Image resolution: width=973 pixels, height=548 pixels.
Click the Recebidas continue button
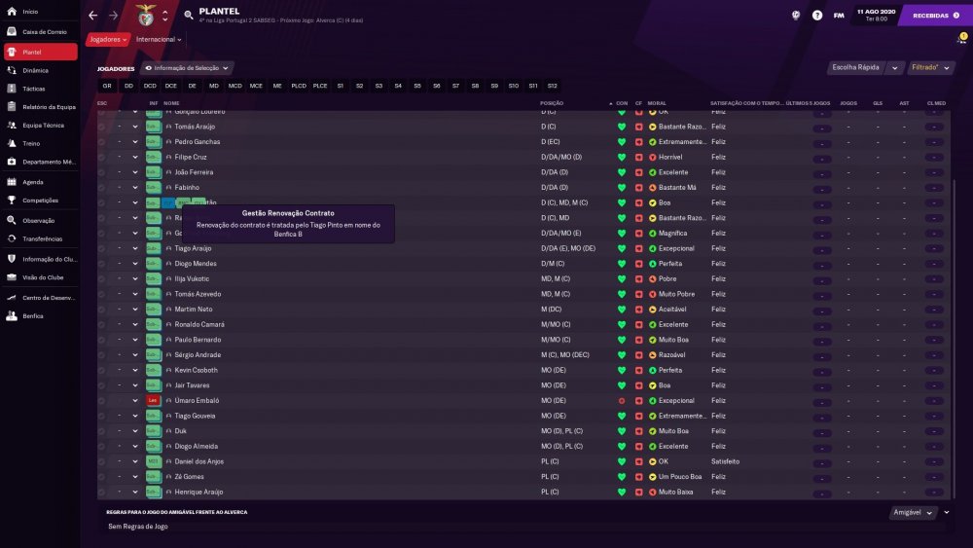tap(936, 15)
